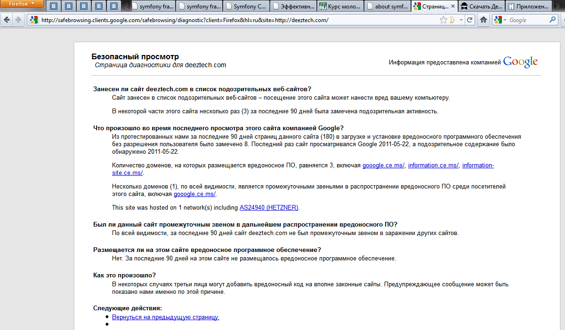This screenshot has width=565, height=330.
Task: Open the orange Firefox menu button
Action: (22, 4)
